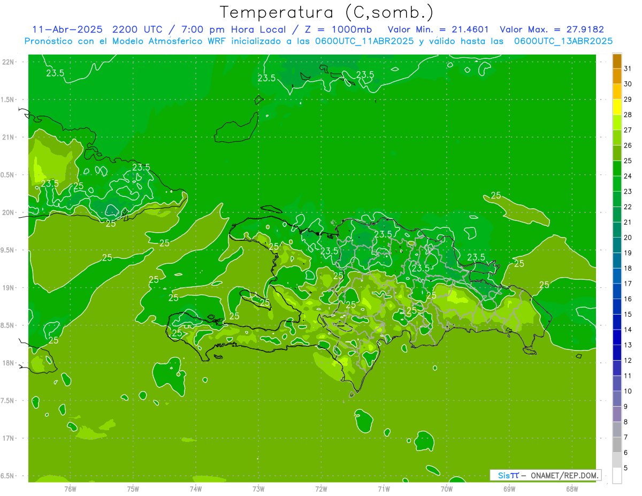Click the legend scale value "12"
The image size is (642, 496).
pos(628,360)
